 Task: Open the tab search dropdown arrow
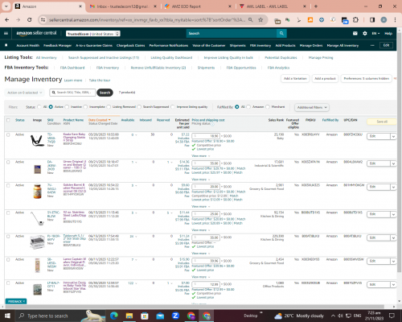[x=6, y=6]
